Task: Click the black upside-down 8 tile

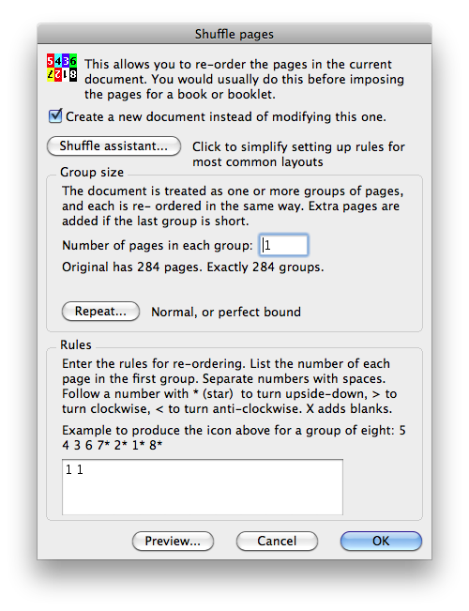Action: click(x=73, y=74)
